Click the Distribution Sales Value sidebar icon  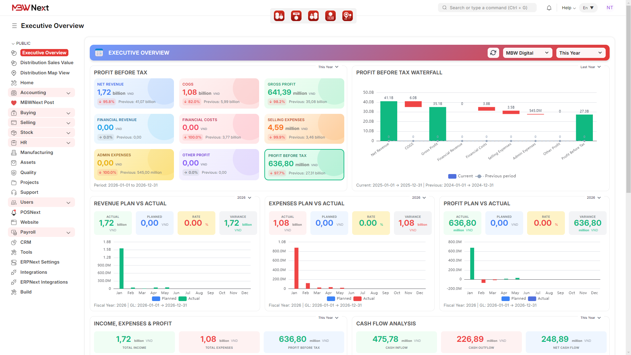(14, 63)
